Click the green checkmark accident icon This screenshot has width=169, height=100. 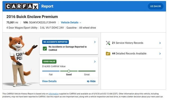pyautogui.click(x=45, y=48)
